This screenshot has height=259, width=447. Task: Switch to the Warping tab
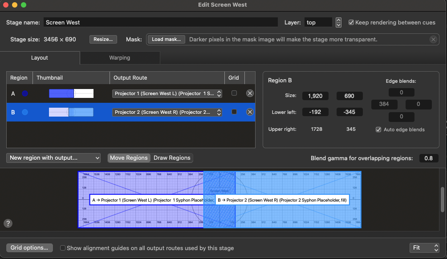click(119, 58)
